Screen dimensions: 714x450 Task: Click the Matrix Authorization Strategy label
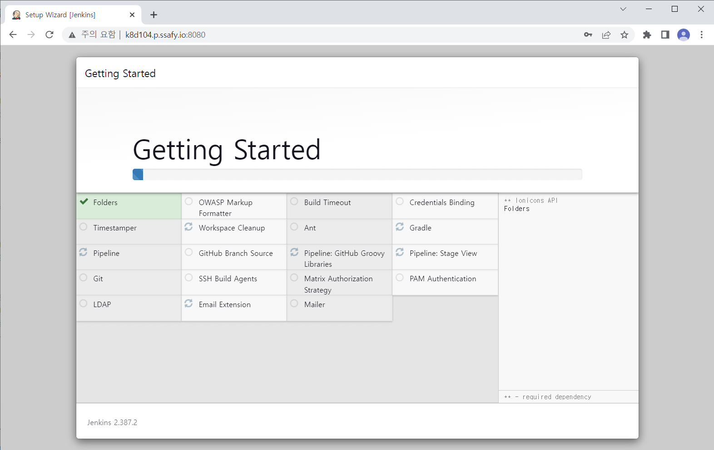338,284
